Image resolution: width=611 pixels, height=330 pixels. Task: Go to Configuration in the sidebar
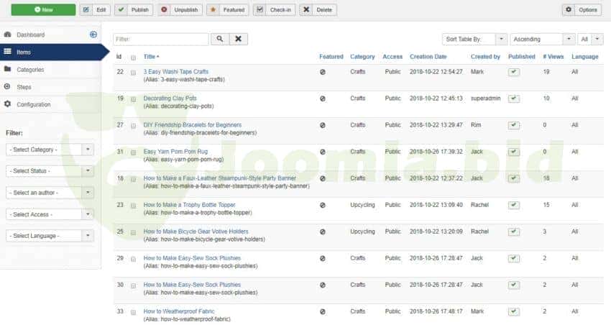click(x=33, y=104)
